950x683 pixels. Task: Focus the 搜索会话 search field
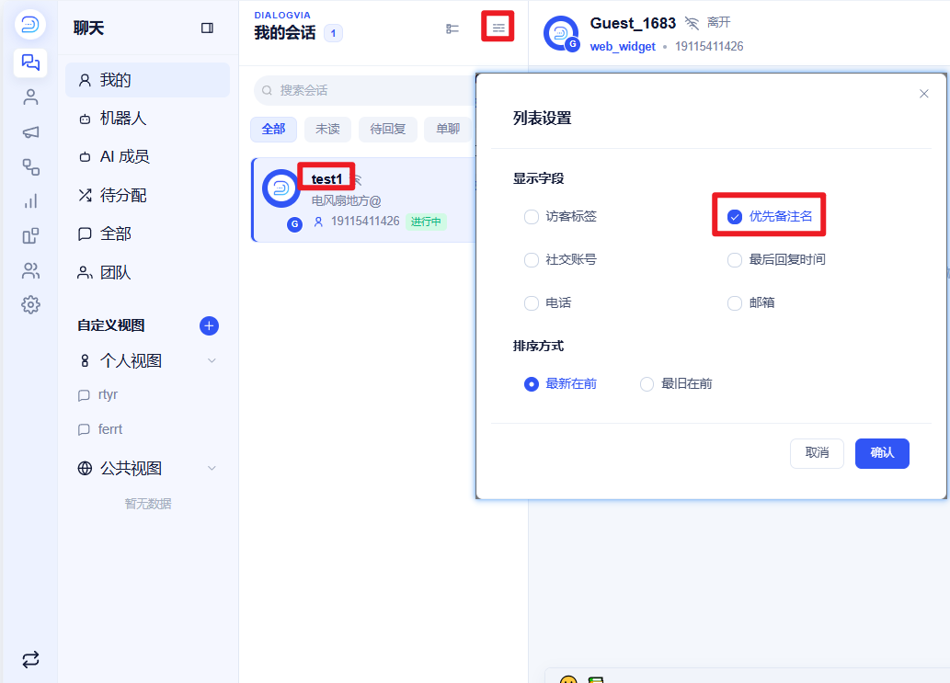[365, 90]
